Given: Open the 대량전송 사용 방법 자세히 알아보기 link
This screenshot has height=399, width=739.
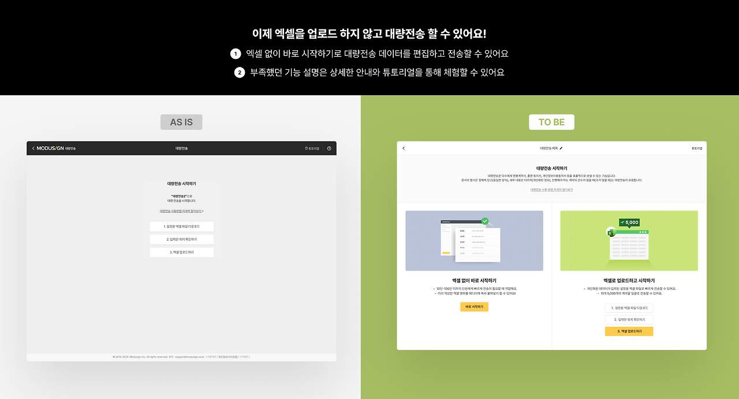Looking at the screenshot, I should [551, 189].
